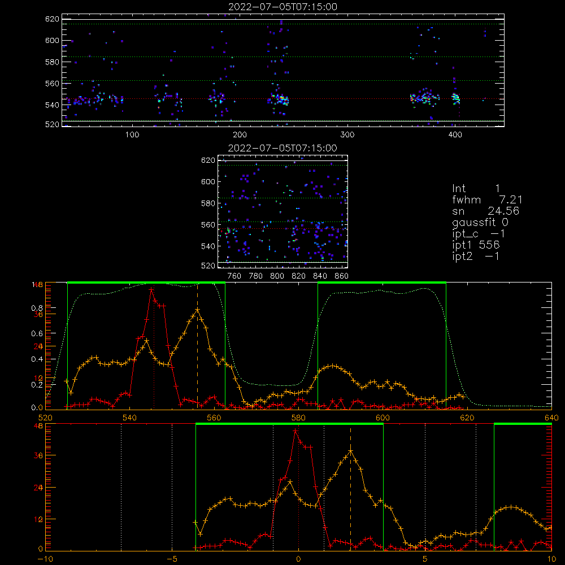Select the 'sn 24.56' value
Image resolution: width=565 pixels, height=565 pixels.
485,211
